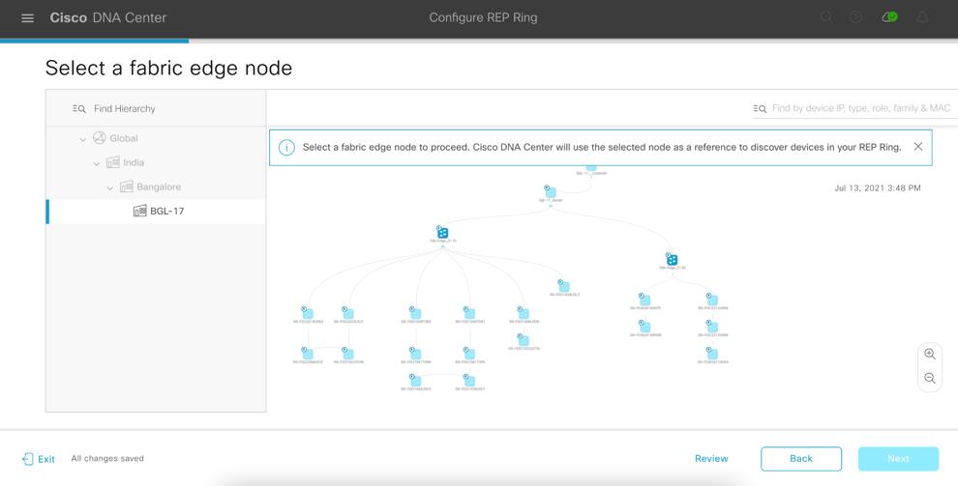The image size is (958, 486).
Task: Zoom in on the topology map
Action: click(x=930, y=355)
